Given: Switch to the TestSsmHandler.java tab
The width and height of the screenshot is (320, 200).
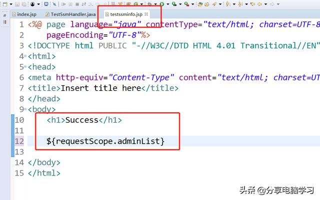Looking at the screenshot, I should (x=70, y=14).
